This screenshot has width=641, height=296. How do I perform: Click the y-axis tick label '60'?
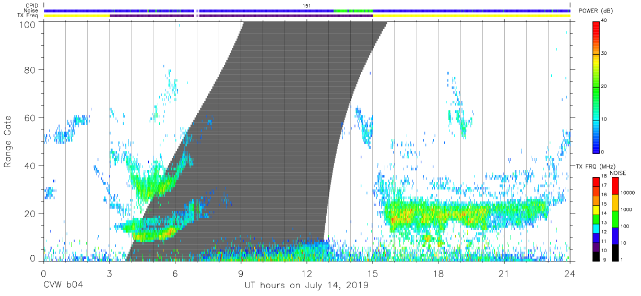[31, 117]
